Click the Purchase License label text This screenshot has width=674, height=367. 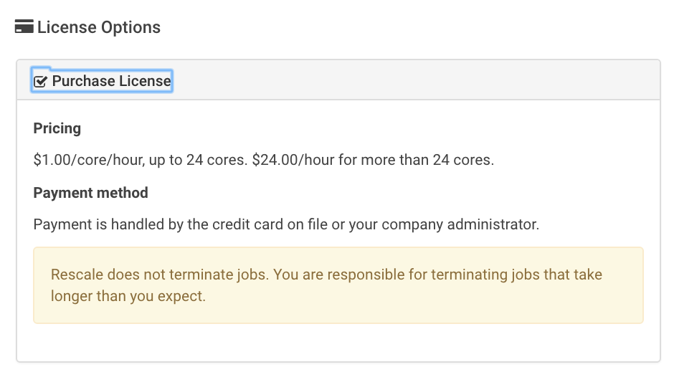click(x=111, y=81)
